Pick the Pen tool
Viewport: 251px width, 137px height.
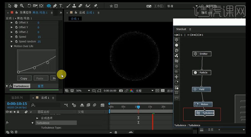tap(55, 6)
